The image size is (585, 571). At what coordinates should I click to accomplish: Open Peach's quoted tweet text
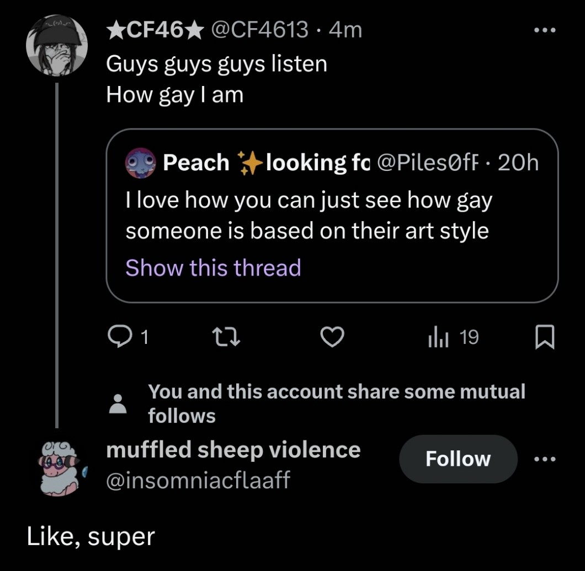308,216
